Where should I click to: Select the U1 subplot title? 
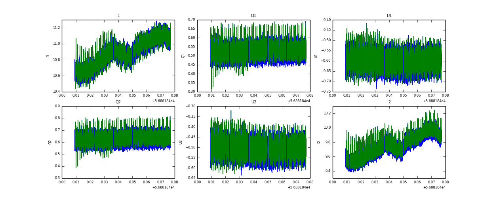pos(389,16)
